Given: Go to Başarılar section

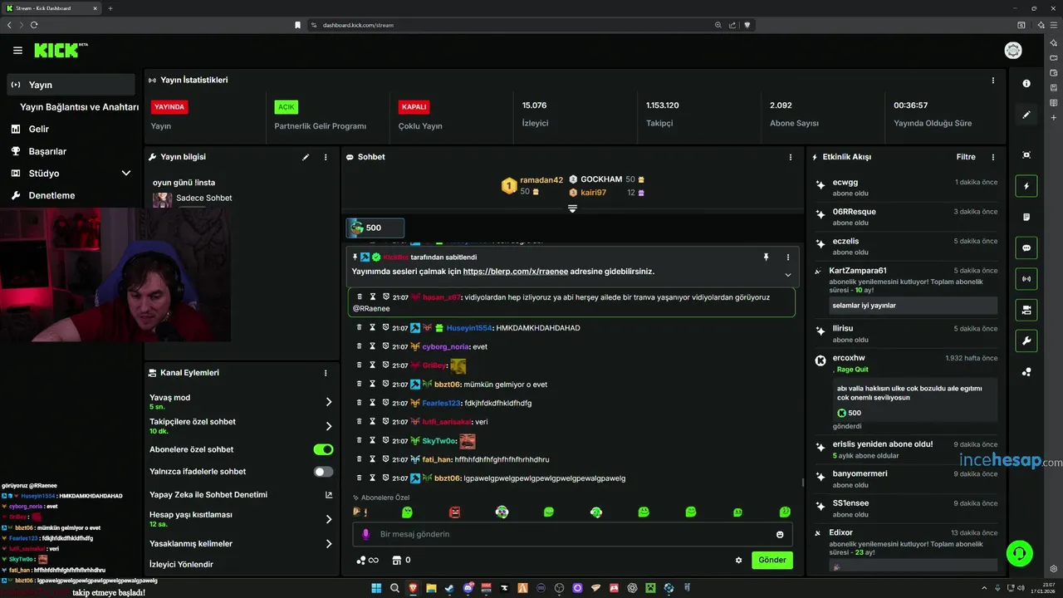Looking at the screenshot, I should [47, 151].
